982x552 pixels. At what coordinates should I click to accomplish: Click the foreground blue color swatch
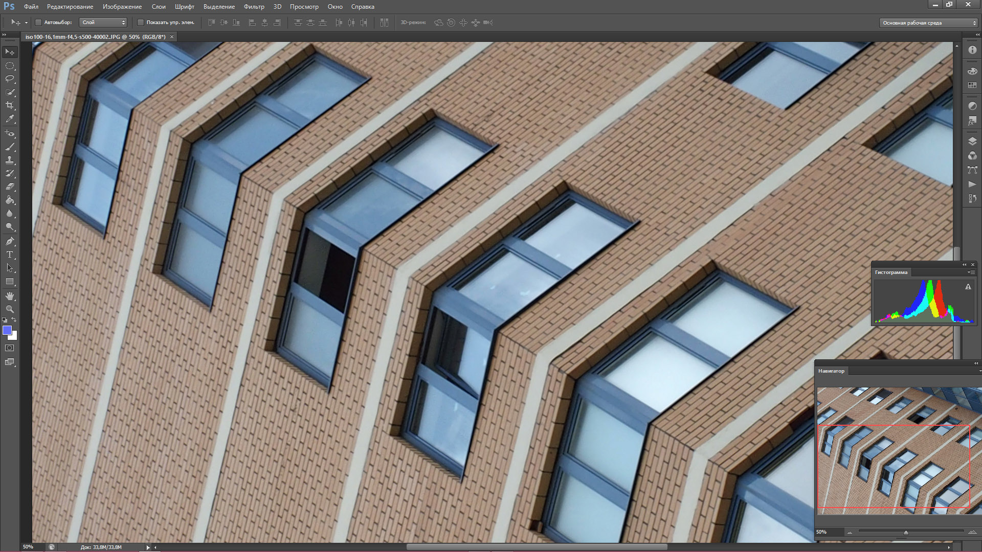pos(7,331)
